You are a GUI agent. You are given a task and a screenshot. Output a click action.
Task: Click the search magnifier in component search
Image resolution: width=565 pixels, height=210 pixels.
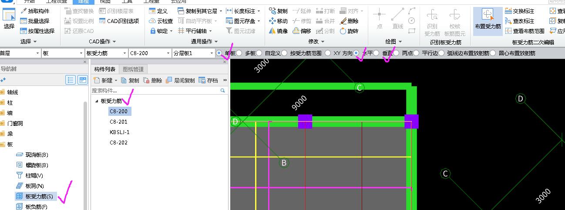[222, 91]
